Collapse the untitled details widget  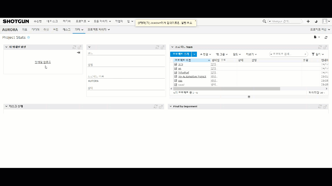(x=89, y=47)
